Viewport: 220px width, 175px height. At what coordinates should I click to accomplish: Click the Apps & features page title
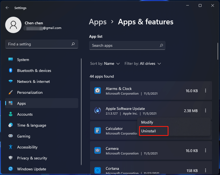click(146, 22)
